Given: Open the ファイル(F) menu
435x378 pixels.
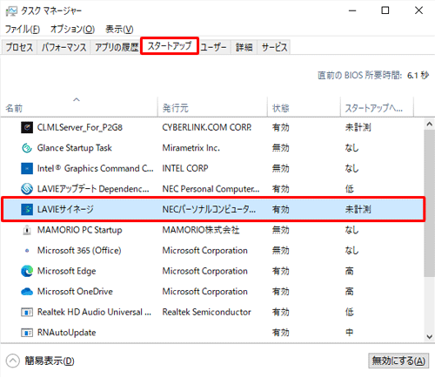Looking at the screenshot, I should [23, 30].
